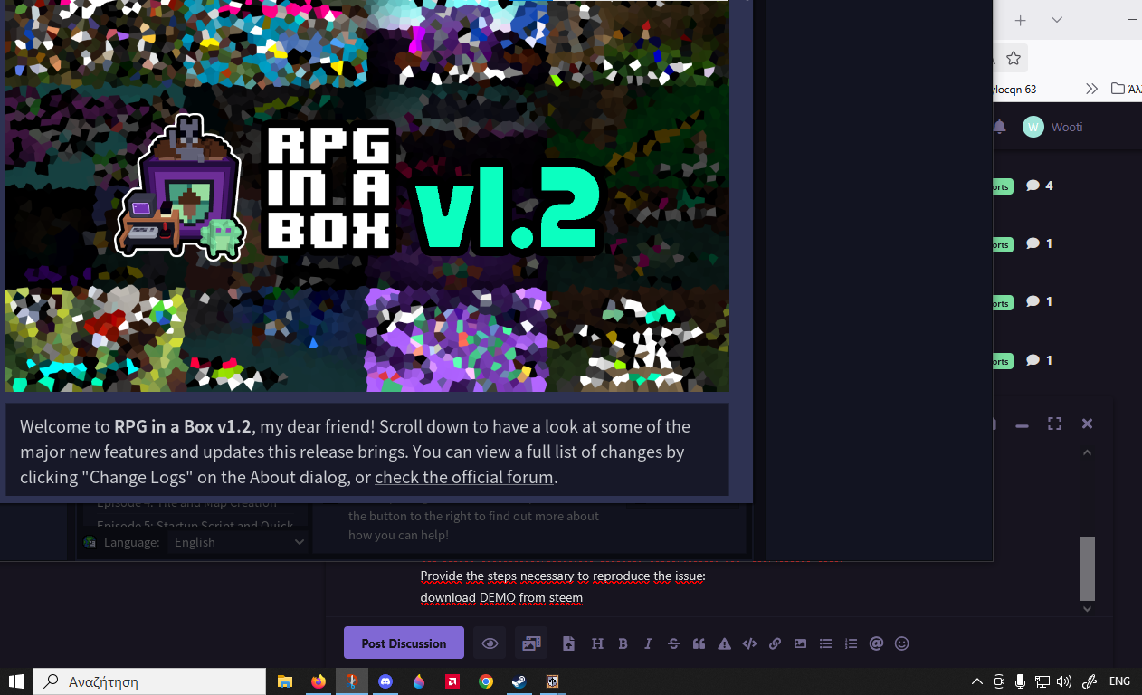
Task: Click the RPG in a Box v1.2 banner image
Action: coord(367,195)
